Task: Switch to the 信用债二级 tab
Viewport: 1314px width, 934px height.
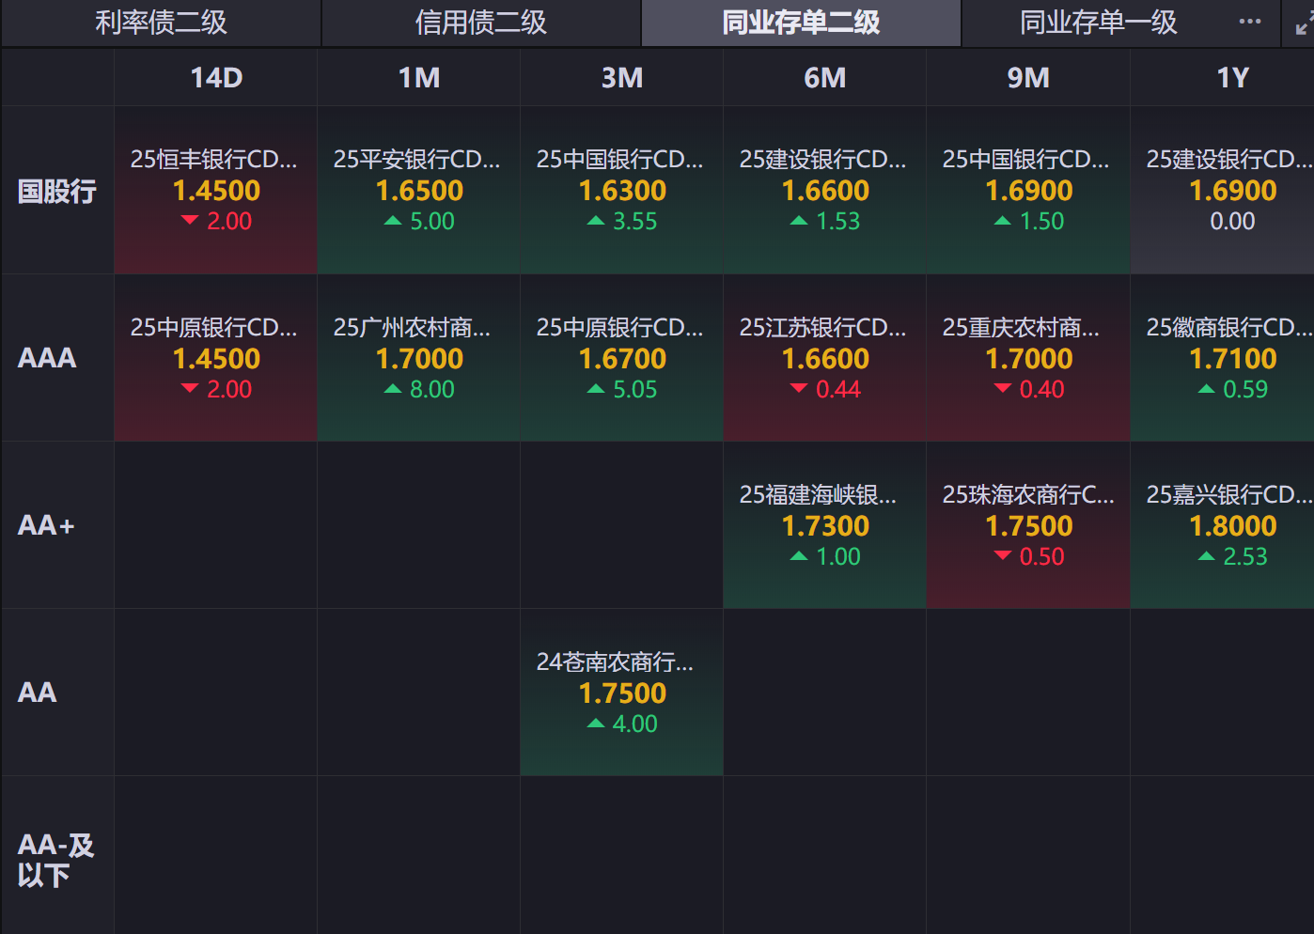Action: point(481,23)
